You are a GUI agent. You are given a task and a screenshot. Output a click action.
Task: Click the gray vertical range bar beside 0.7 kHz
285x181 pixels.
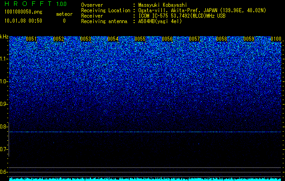[9, 140]
